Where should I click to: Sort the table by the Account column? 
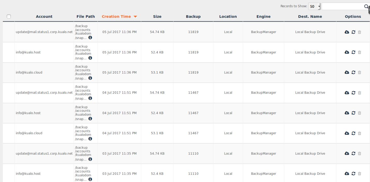[x=44, y=16]
